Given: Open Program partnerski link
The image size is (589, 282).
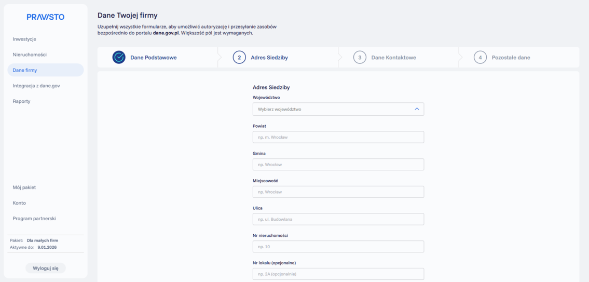Looking at the screenshot, I should tap(34, 219).
